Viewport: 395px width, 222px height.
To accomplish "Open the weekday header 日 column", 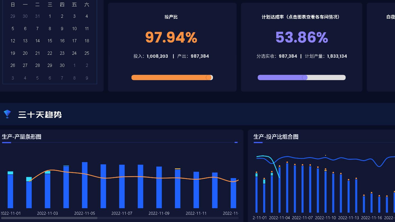I will 13,4.
